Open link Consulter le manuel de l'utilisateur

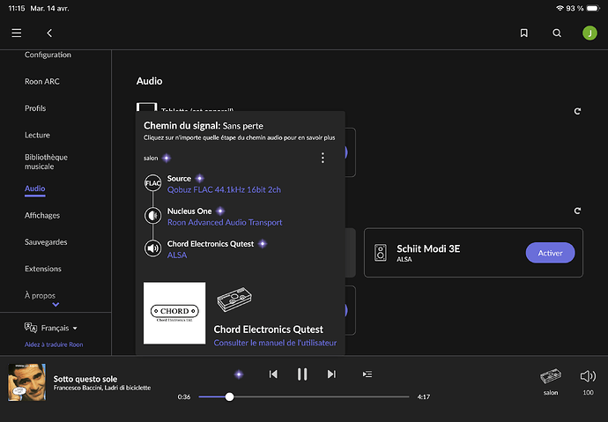(275, 343)
